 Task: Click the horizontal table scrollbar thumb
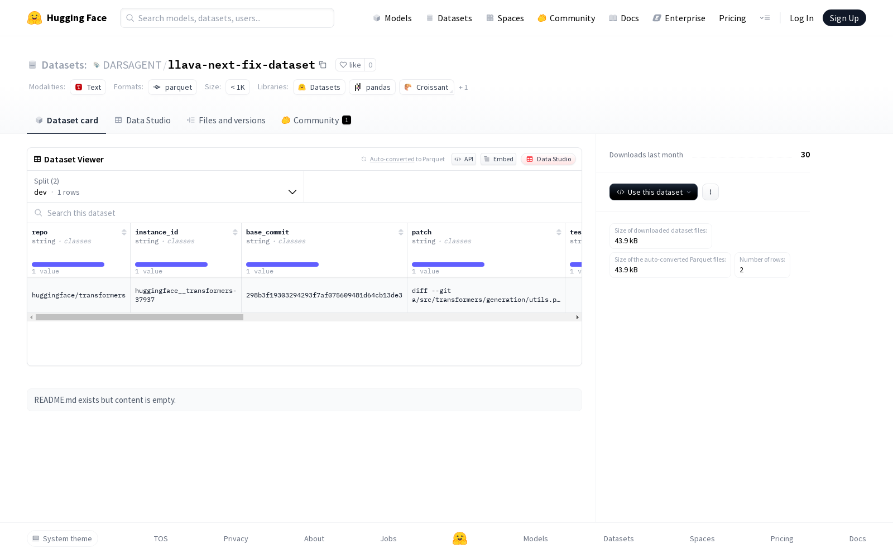(140, 317)
